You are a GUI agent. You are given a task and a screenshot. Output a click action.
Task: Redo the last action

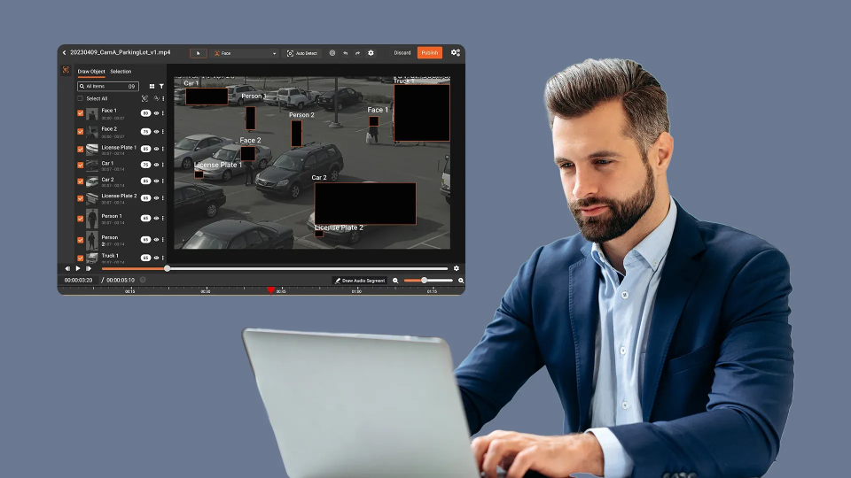(x=357, y=53)
